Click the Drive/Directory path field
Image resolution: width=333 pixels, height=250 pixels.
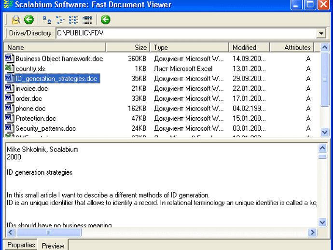click(186, 33)
